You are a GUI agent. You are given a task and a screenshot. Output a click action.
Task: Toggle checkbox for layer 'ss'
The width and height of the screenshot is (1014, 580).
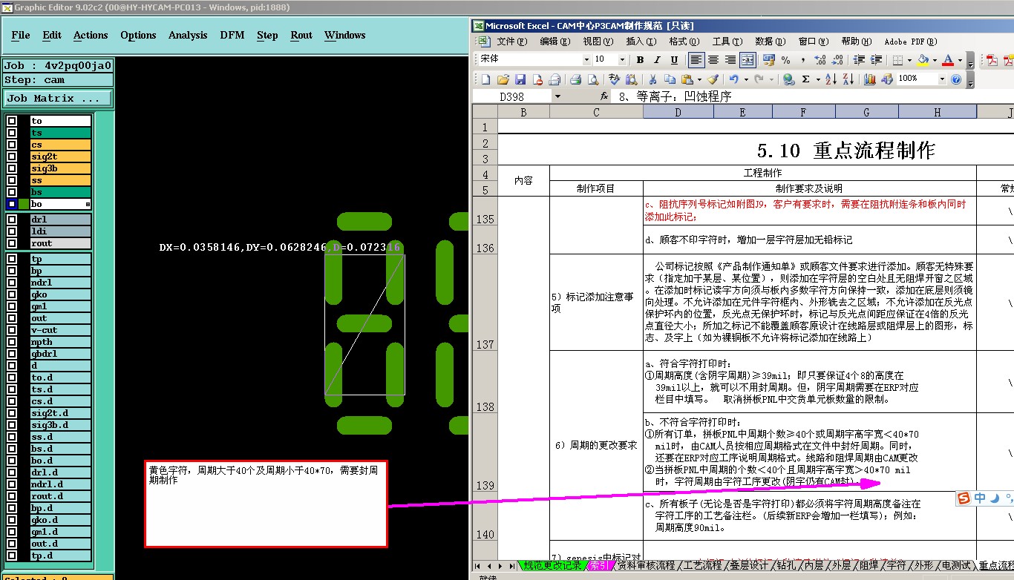[12, 180]
